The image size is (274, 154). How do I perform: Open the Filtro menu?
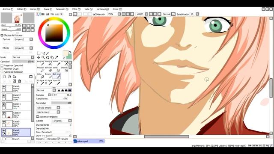coord(76,9)
